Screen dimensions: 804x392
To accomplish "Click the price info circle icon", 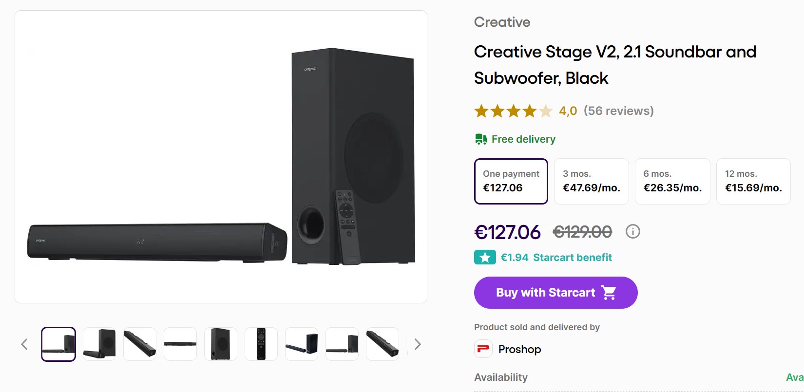I will point(632,231).
